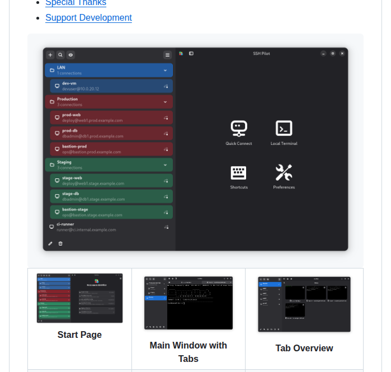
Task: Select the bastion-prod connection row
Action: click(111, 149)
